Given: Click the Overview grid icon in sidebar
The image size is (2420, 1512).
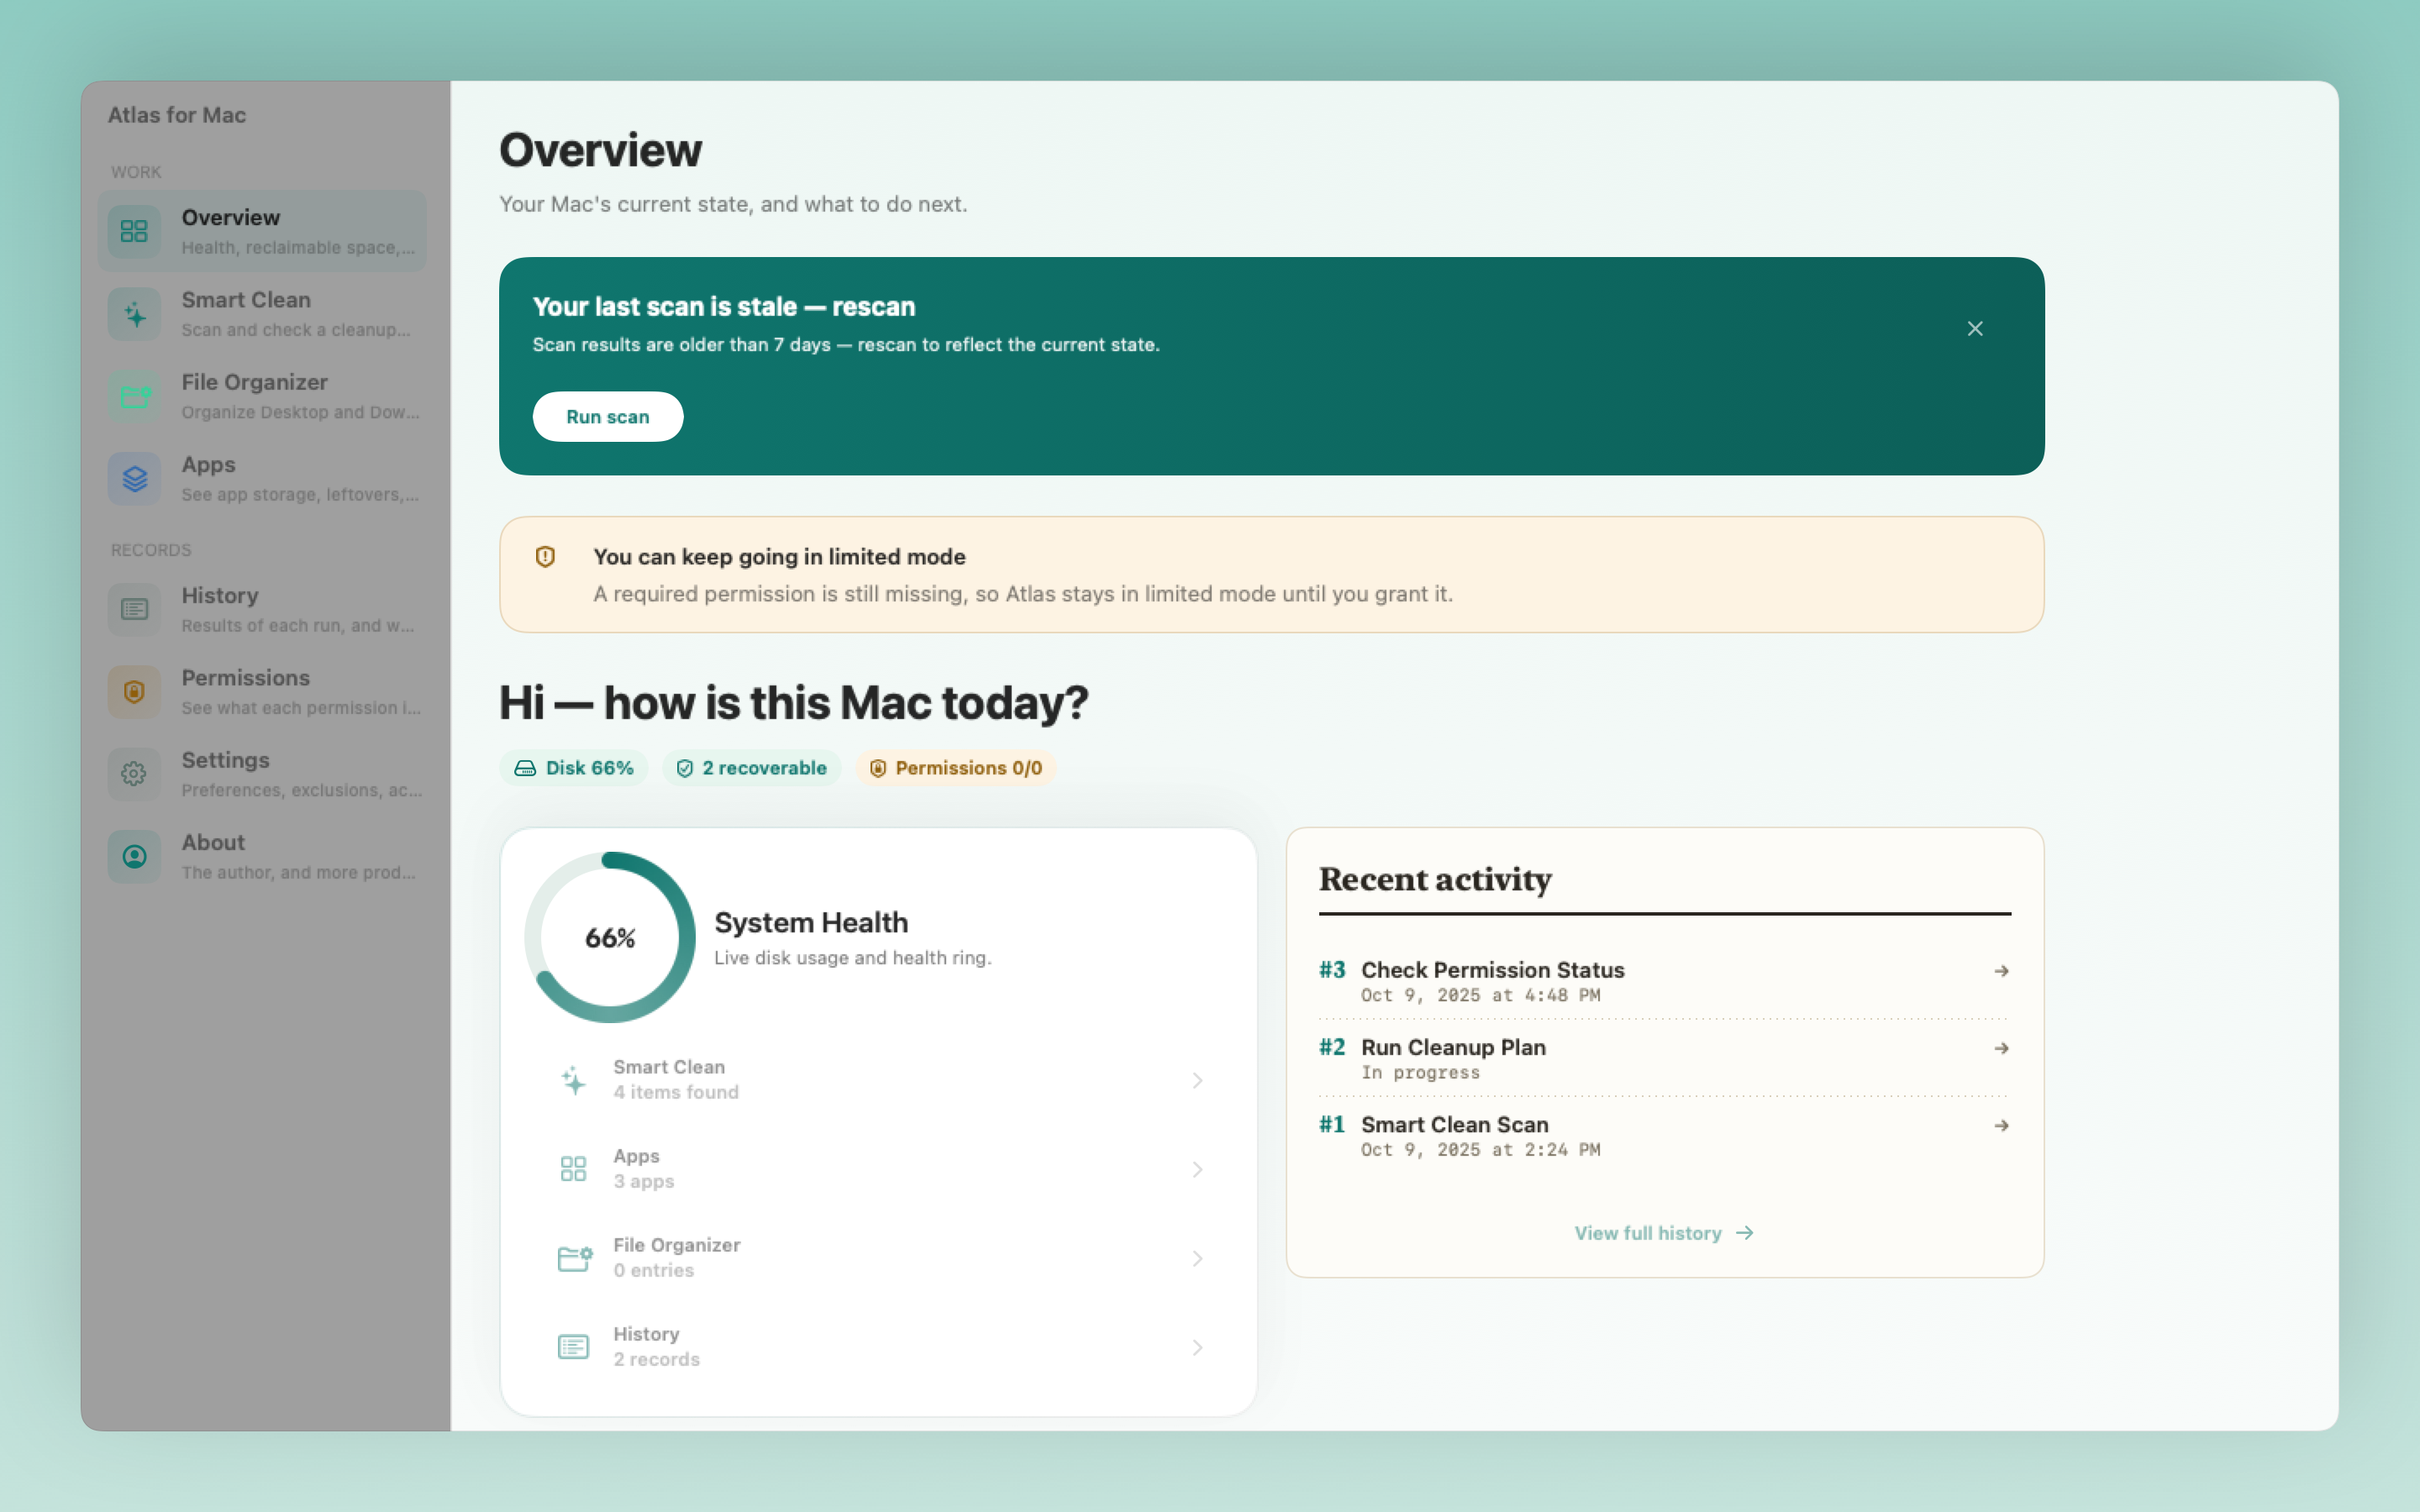Looking at the screenshot, I should pos(134,231).
